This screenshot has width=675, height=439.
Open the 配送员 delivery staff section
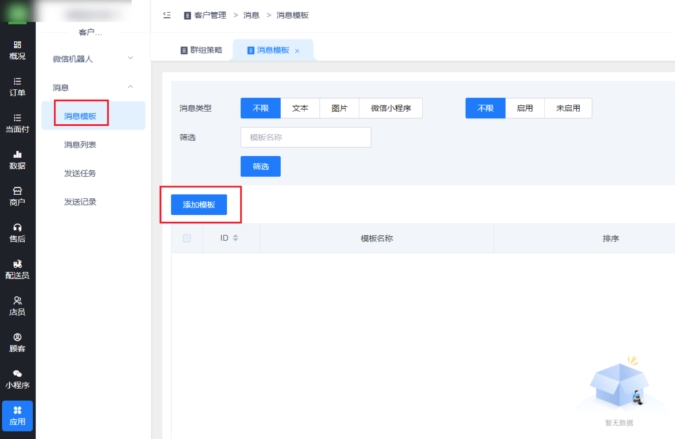point(18,269)
